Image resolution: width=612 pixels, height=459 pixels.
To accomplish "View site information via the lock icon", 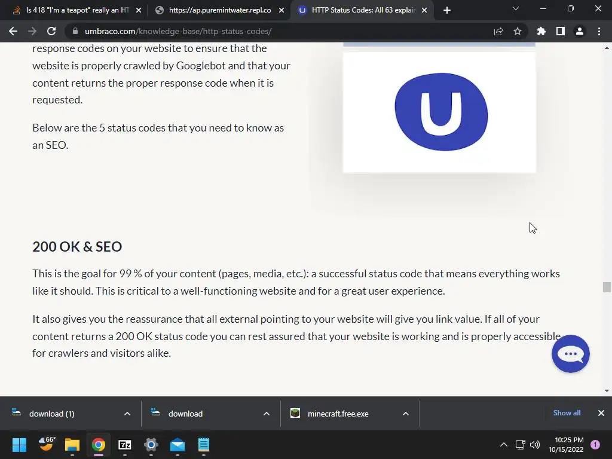I will coord(75,31).
